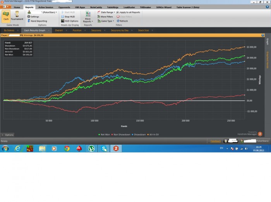Close the By Stakes tab
271x202 pixels.
coord(18,31)
